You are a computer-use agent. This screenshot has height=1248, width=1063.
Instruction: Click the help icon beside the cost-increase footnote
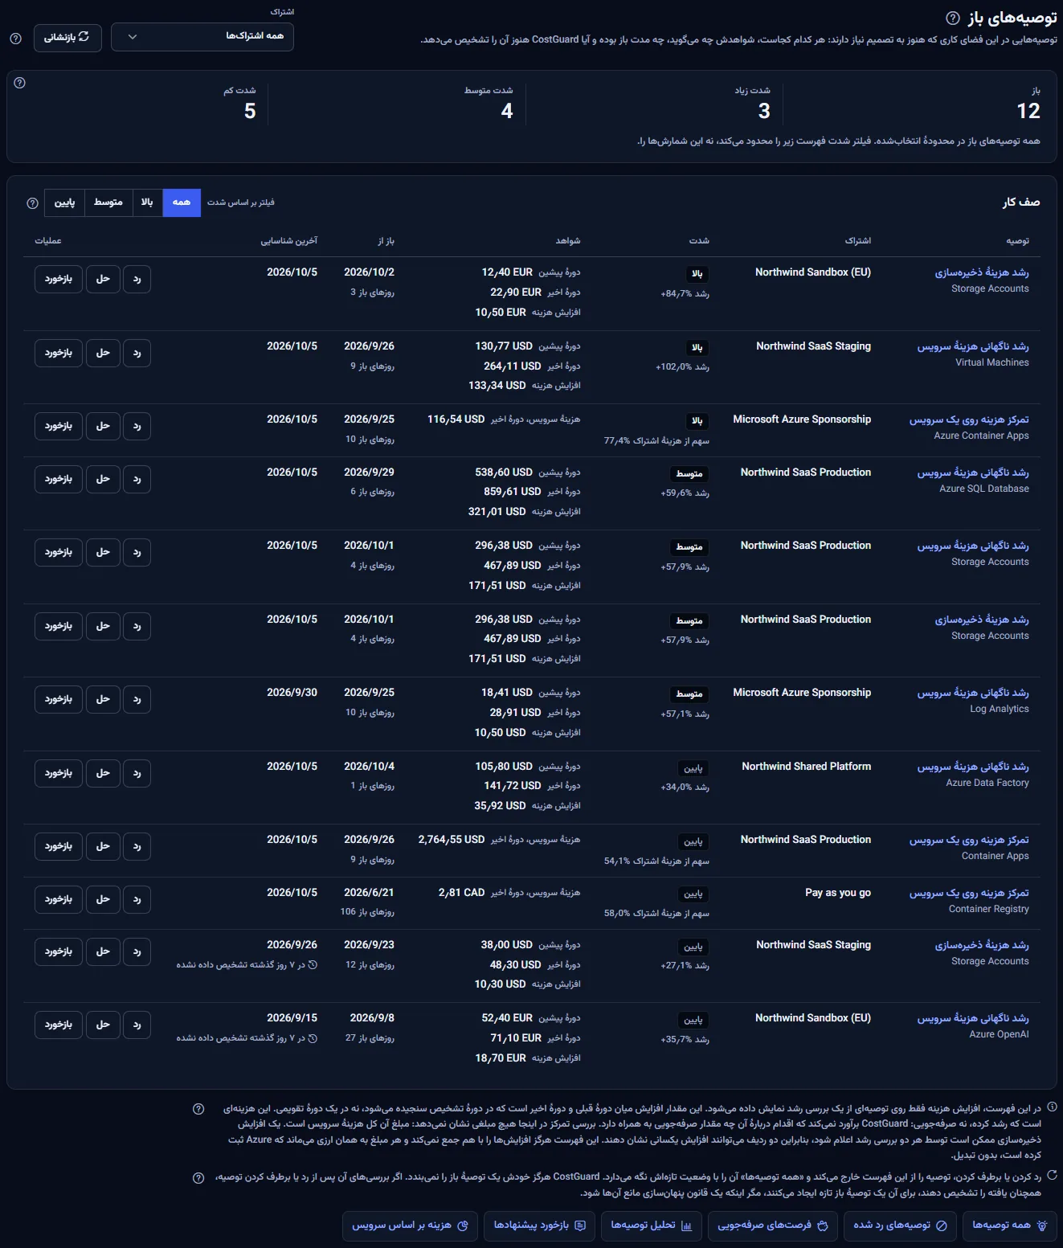pyautogui.click(x=198, y=1109)
